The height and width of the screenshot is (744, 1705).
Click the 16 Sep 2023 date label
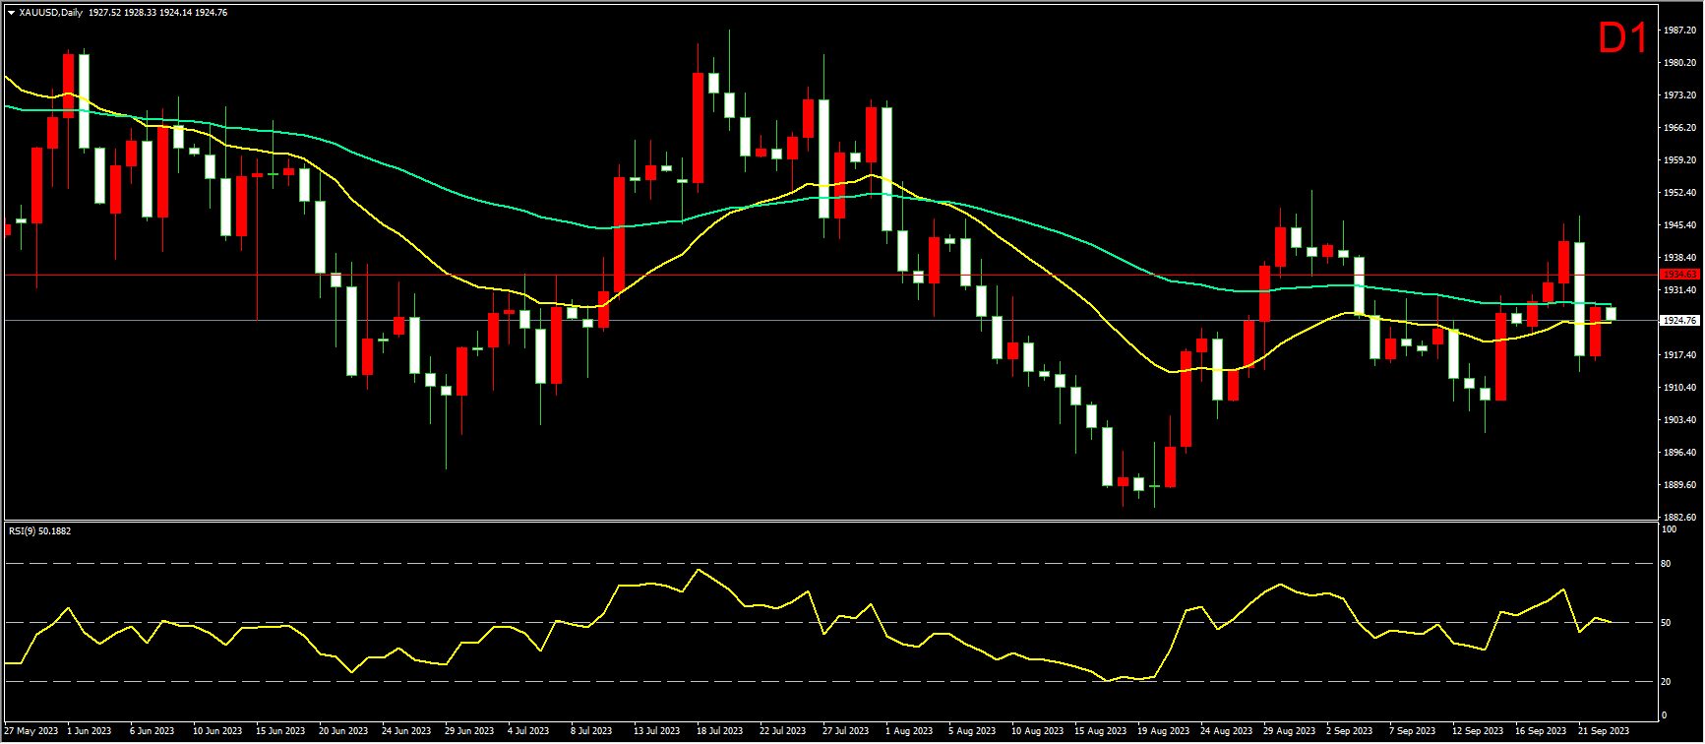[1541, 731]
